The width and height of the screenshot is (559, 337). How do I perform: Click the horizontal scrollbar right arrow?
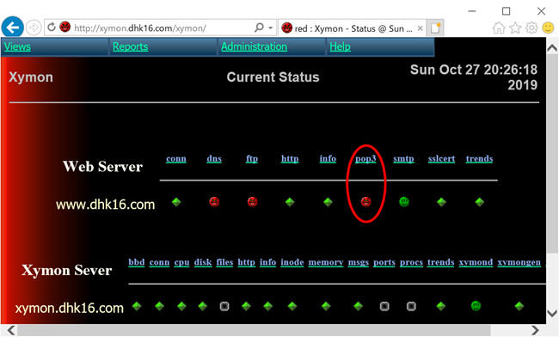(535, 330)
